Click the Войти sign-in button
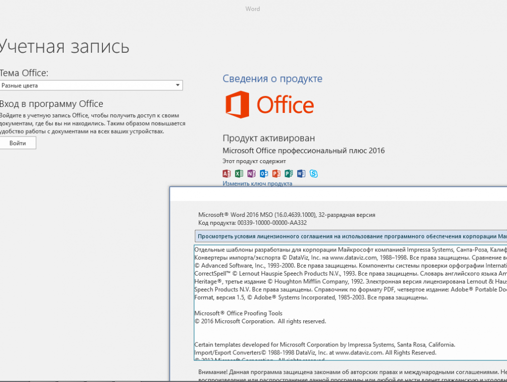507x382 pixels. (18, 143)
